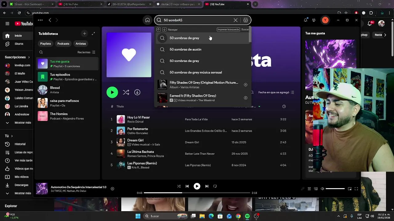Create playlist with plus in Tu biblioteca
The height and width of the screenshot is (221, 394).
[84, 33]
